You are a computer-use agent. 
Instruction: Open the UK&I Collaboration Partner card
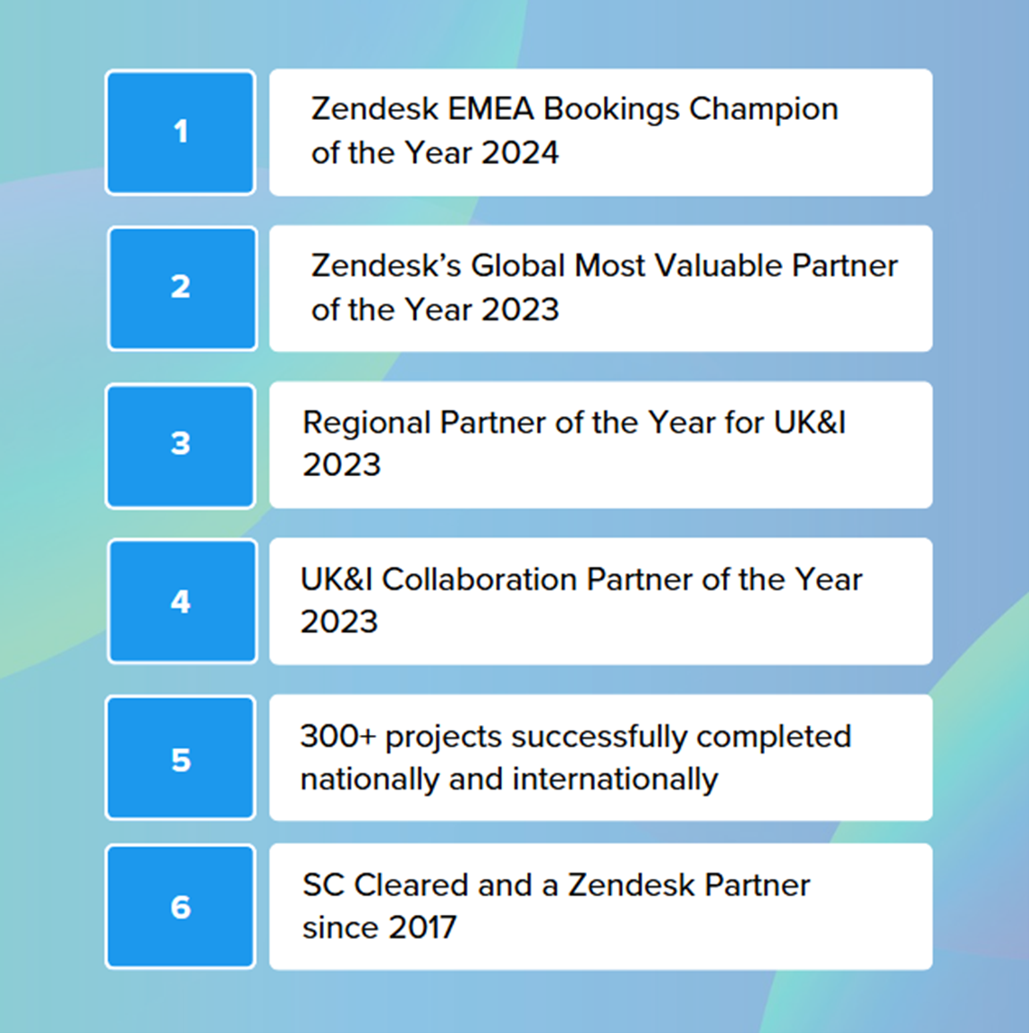pos(600,602)
